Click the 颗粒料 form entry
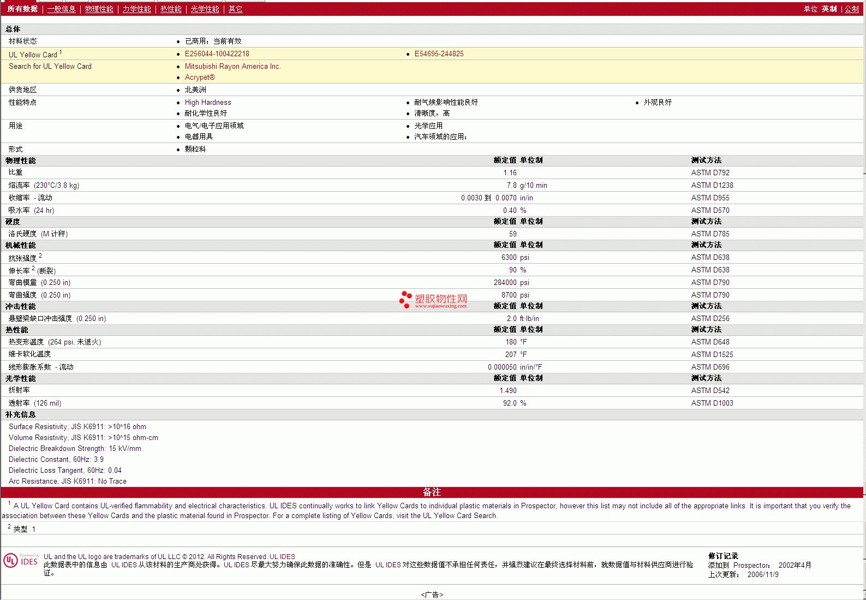Viewport: 866px width, 600px height. coord(195,150)
